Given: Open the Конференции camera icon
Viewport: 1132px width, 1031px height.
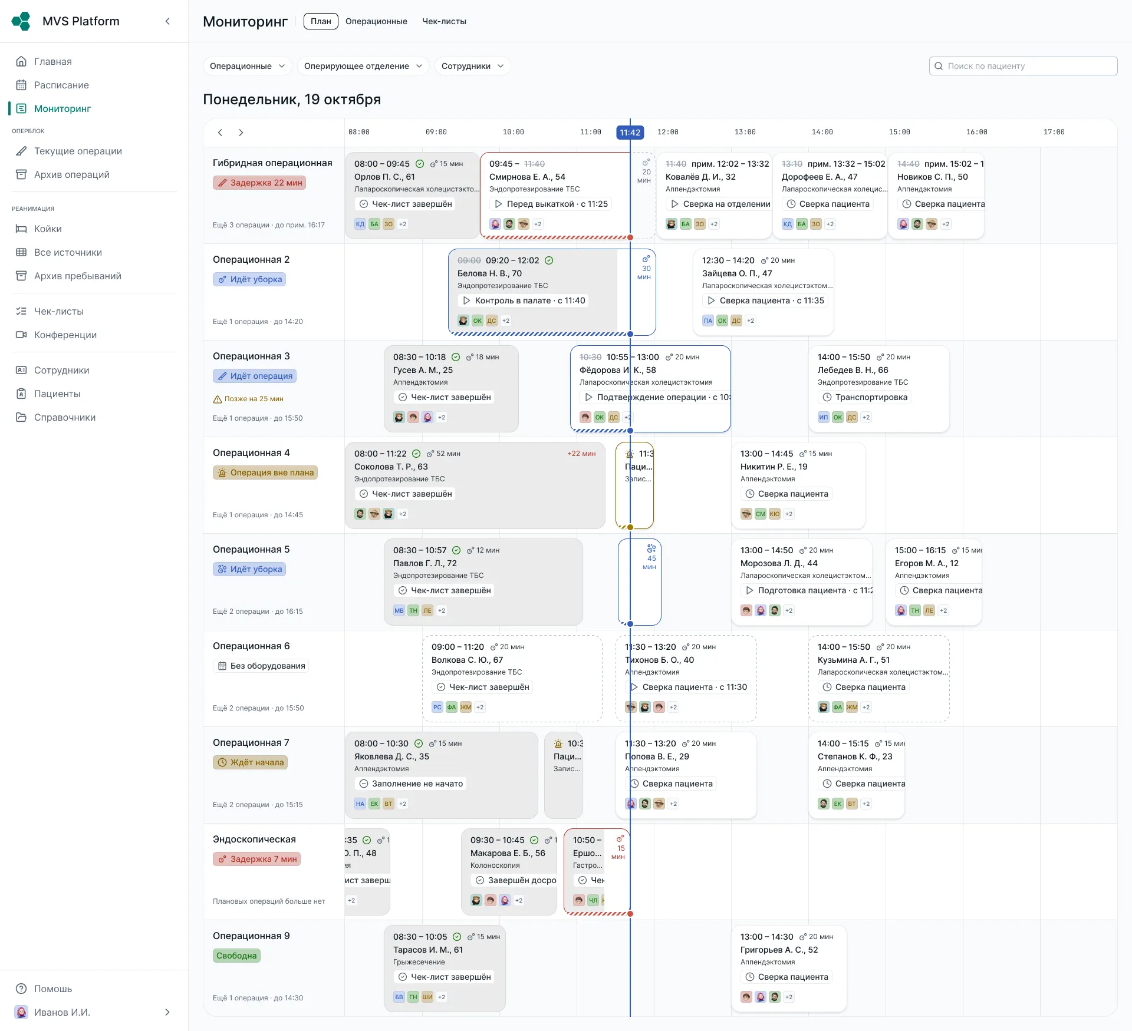Looking at the screenshot, I should click(21, 335).
